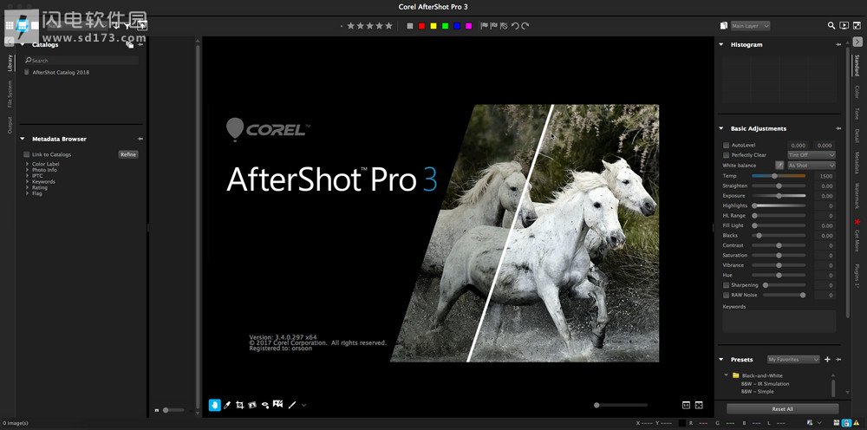Apply the red color label
Image resolution: width=867 pixels, height=430 pixels.
pyautogui.click(x=422, y=26)
